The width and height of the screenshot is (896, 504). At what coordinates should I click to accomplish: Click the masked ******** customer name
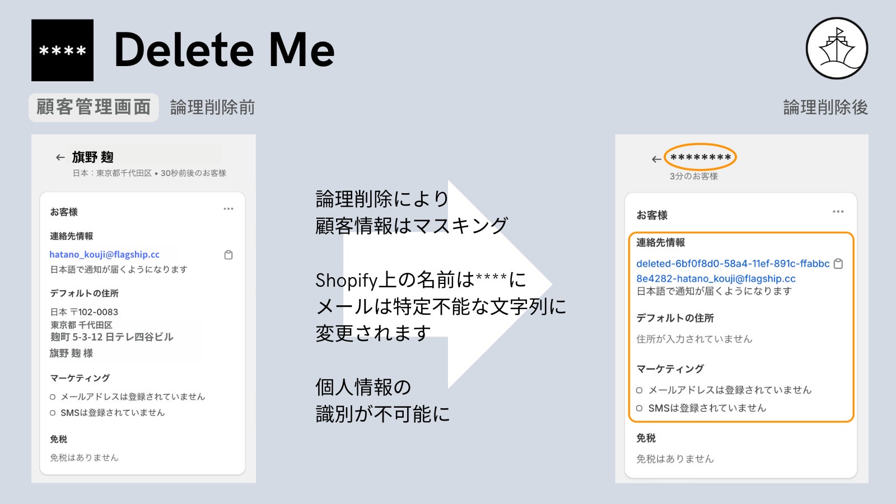(700, 157)
